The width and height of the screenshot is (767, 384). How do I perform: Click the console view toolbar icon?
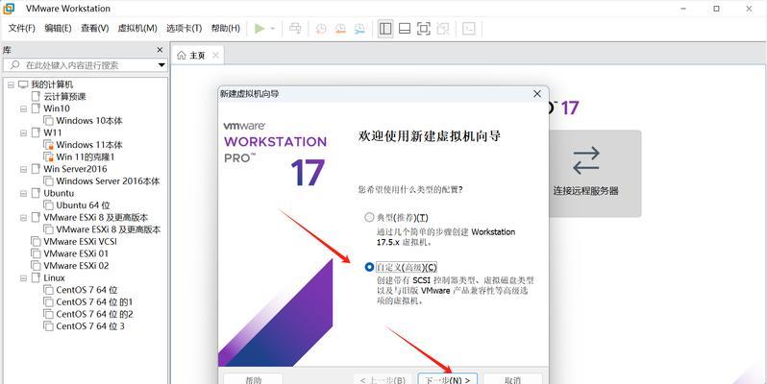tap(469, 29)
